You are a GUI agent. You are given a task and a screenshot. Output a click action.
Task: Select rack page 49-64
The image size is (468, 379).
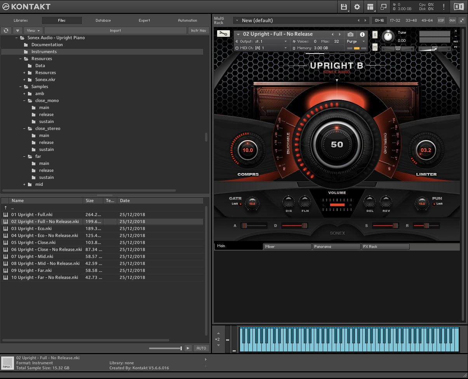tap(427, 20)
